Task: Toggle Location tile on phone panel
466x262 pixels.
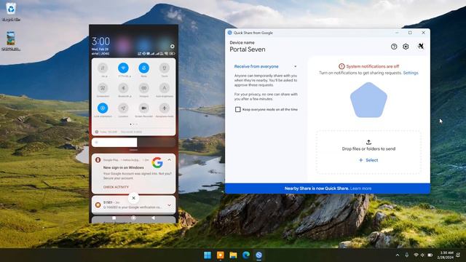Action: point(123,108)
